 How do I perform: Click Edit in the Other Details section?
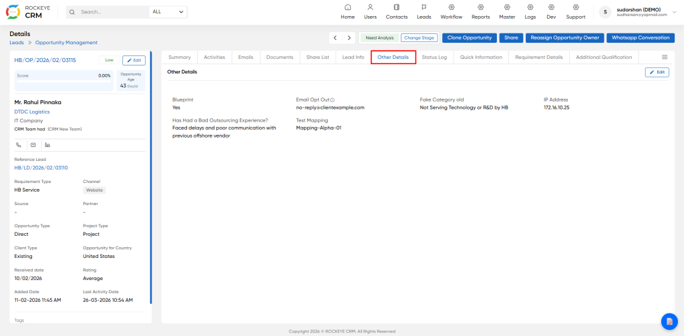pyautogui.click(x=657, y=72)
